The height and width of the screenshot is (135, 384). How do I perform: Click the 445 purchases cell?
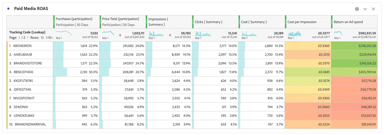76,124
